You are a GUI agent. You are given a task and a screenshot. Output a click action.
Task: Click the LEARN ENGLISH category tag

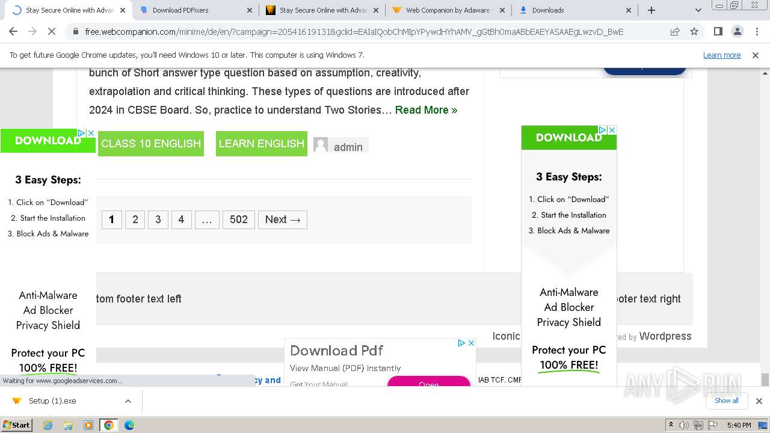pyautogui.click(x=262, y=144)
